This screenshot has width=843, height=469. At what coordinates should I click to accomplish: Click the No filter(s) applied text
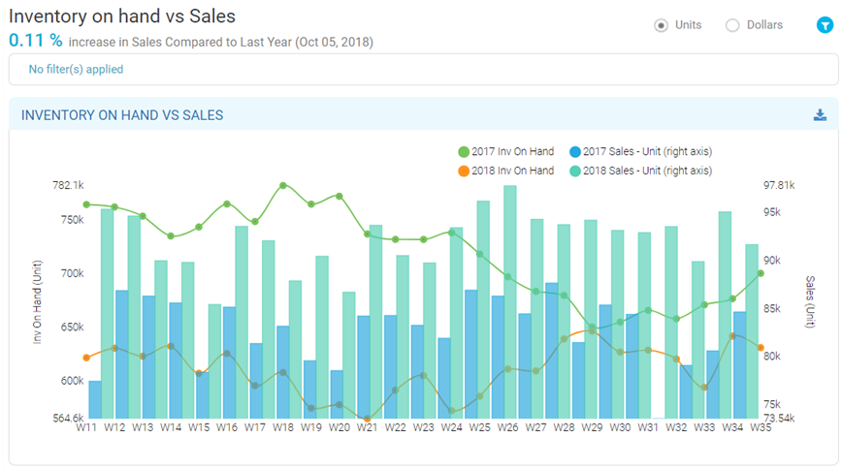(x=76, y=70)
